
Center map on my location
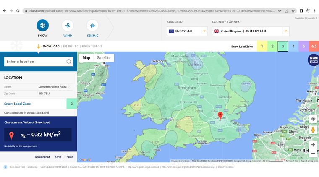tap(313, 119)
